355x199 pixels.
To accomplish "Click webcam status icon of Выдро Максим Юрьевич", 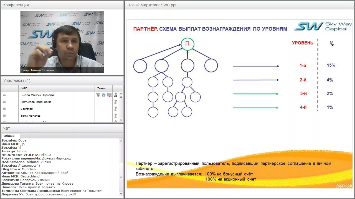I will [104, 95].
